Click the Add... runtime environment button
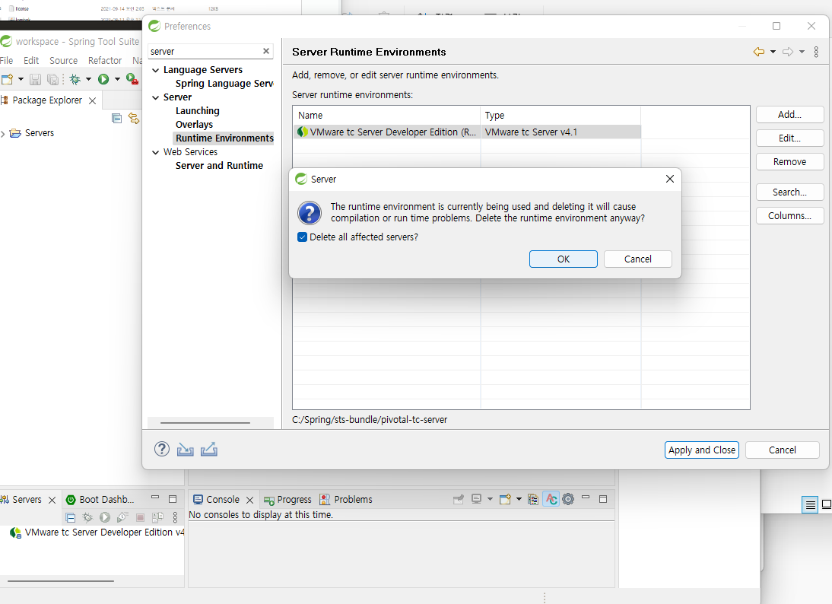This screenshot has height=604, width=832. point(789,115)
